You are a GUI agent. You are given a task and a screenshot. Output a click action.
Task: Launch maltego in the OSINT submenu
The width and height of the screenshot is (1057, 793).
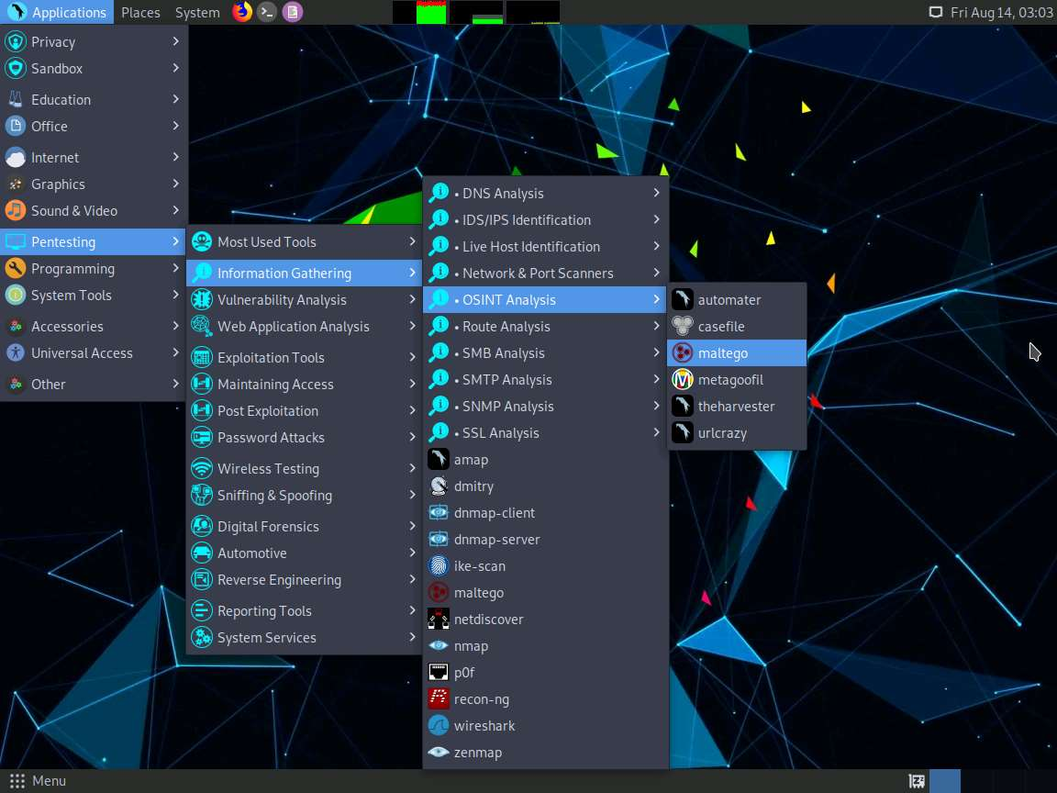[x=737, y=352]
